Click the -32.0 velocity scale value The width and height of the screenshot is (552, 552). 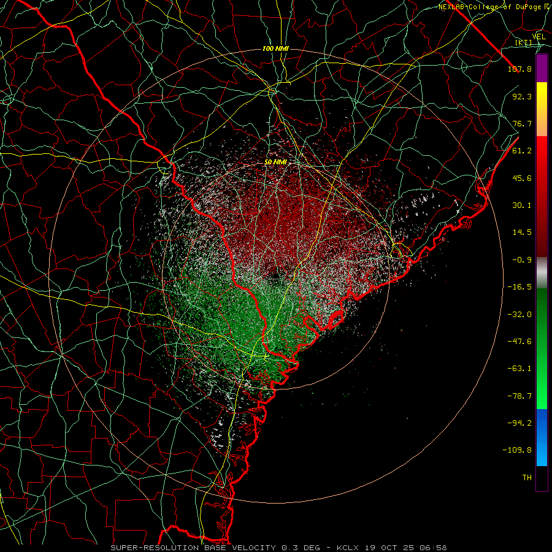pos(519,315)
